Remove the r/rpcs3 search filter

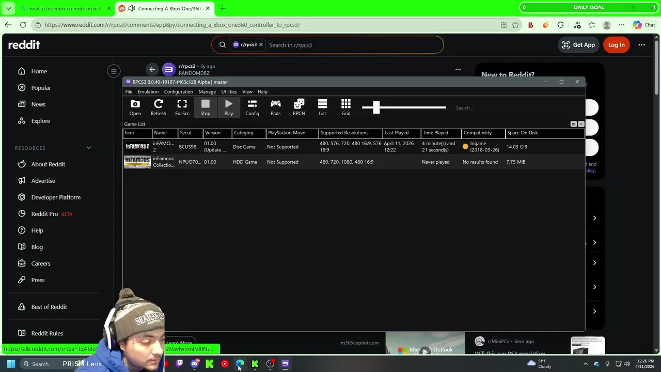[x=261, y=45]
